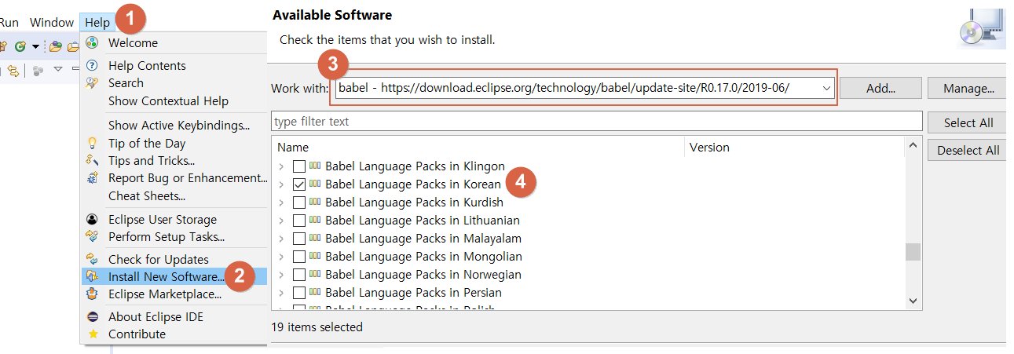1014x354 pixels.
Task: Expand the Norwegian language pack row
Action: pos(281,275)
